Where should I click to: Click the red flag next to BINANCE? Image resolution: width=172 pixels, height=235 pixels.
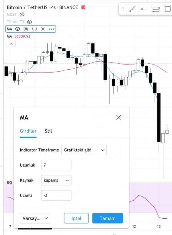tap(83, 7)
